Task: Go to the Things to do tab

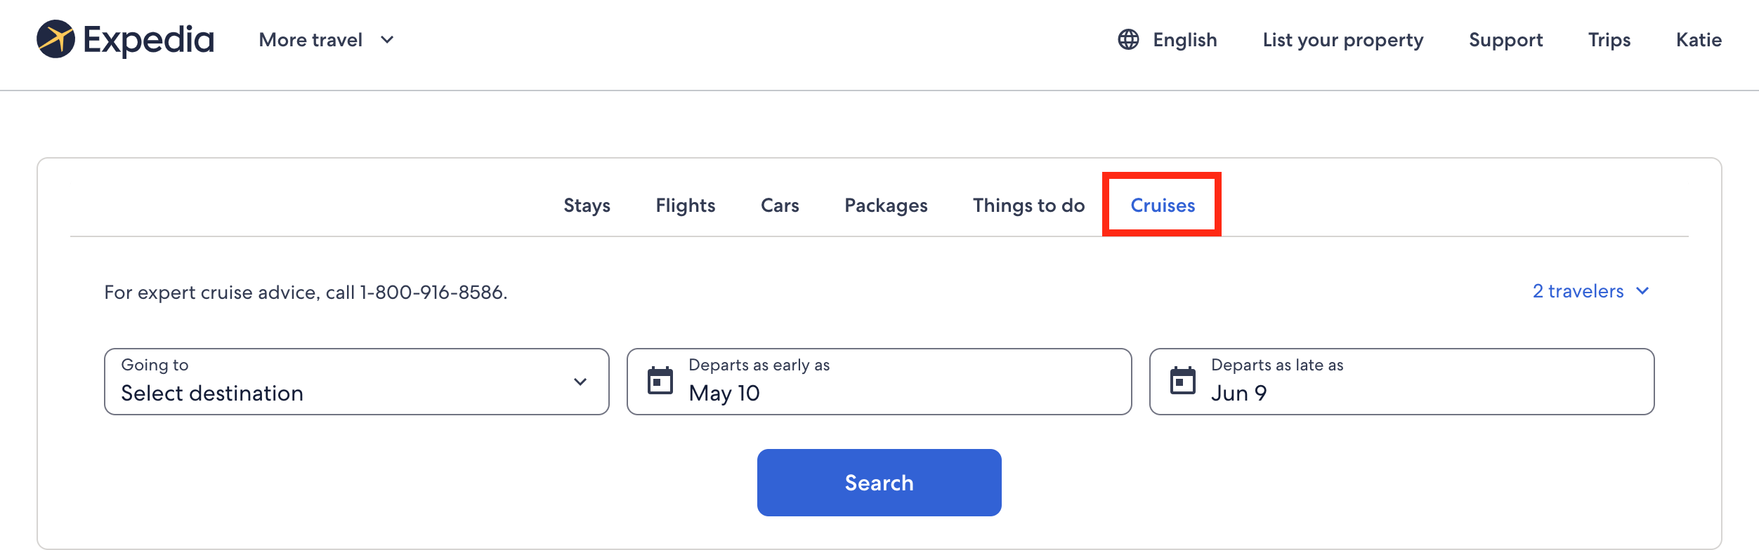Action: (x=1028, y=206)
